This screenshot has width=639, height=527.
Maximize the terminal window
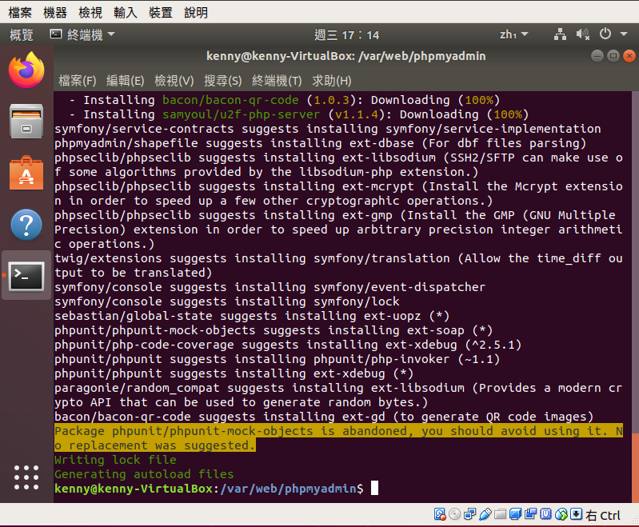click(613, 56)
